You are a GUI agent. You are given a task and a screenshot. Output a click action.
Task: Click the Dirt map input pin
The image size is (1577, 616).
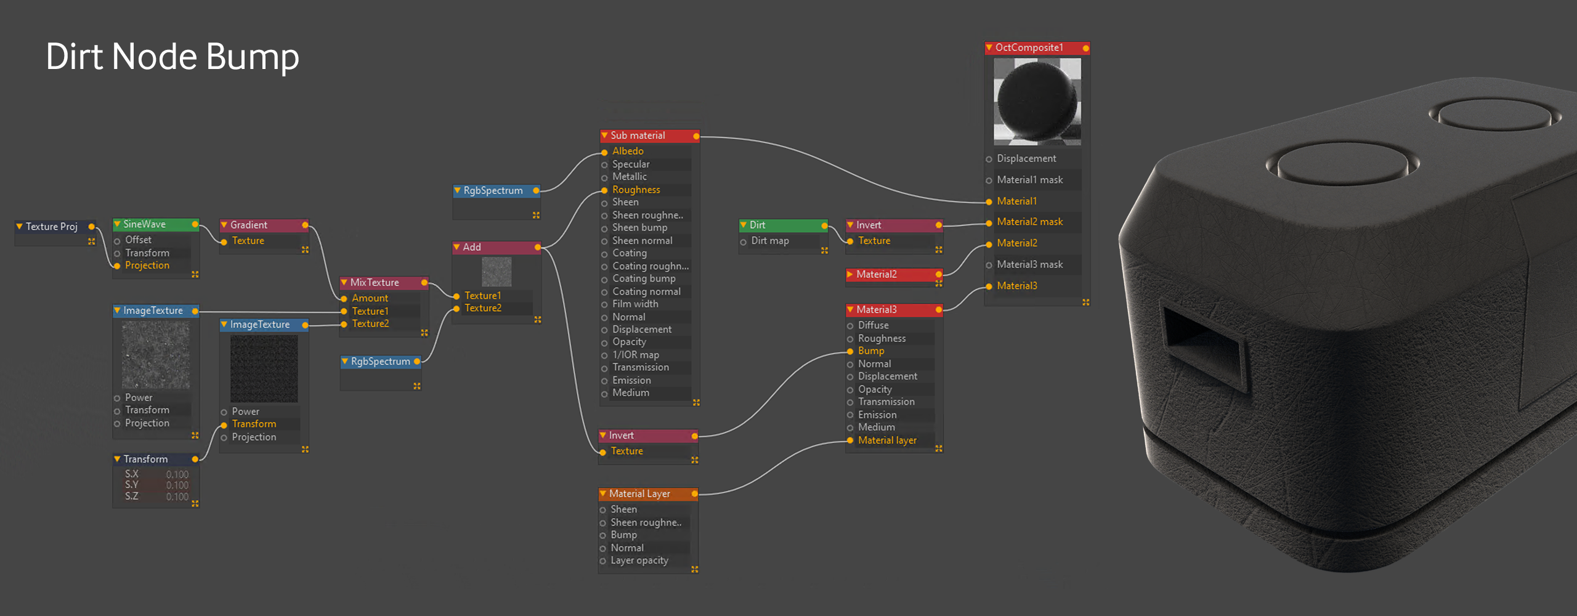(x=744, y=242)
